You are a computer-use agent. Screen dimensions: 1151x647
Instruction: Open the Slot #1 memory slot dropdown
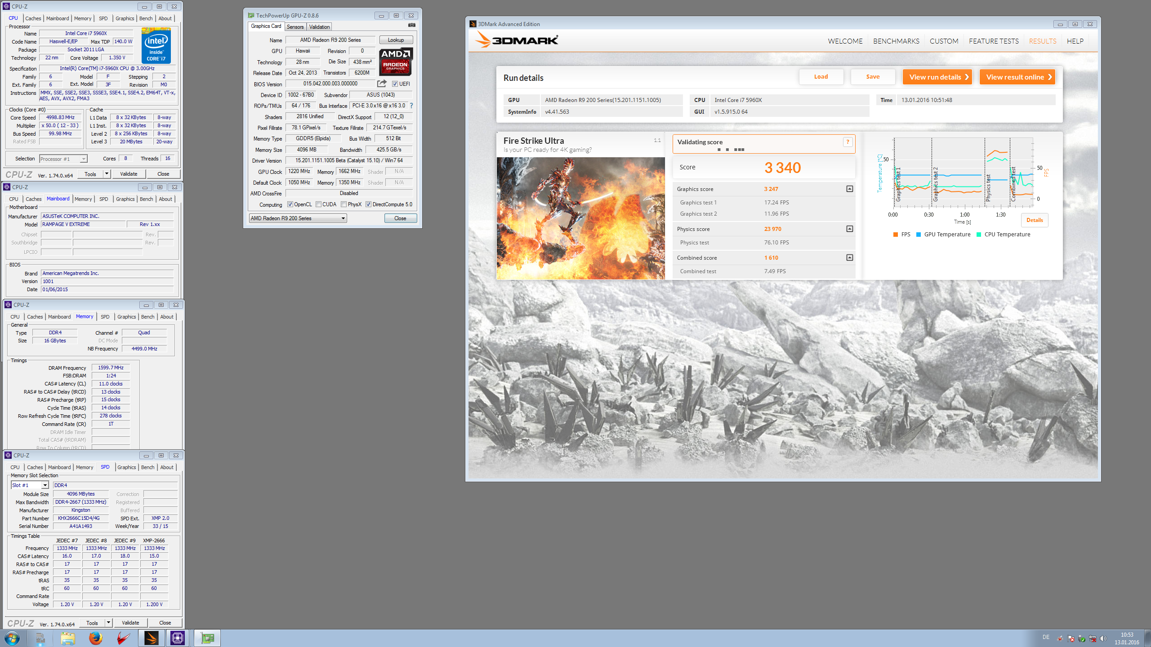(30, 485)
